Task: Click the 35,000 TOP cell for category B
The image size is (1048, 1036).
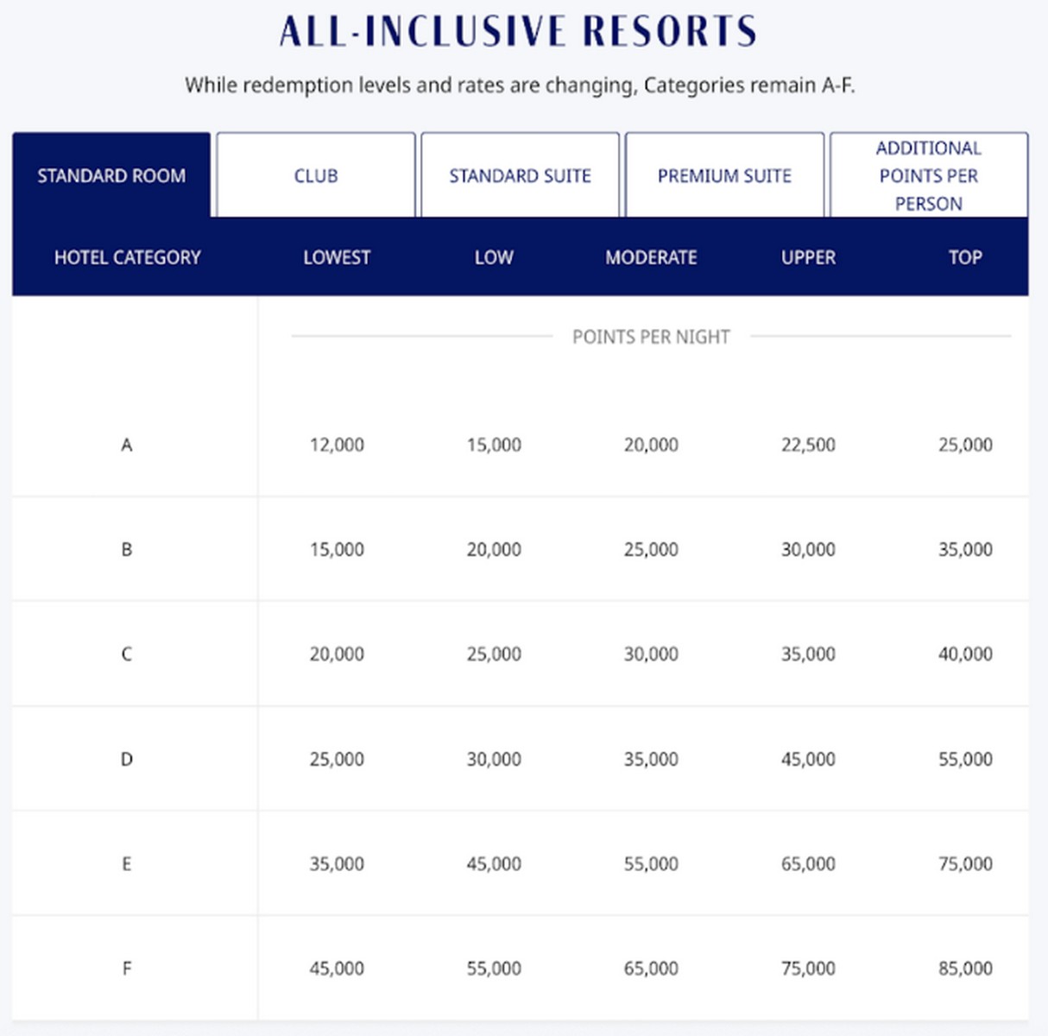Action: point(965,549)
